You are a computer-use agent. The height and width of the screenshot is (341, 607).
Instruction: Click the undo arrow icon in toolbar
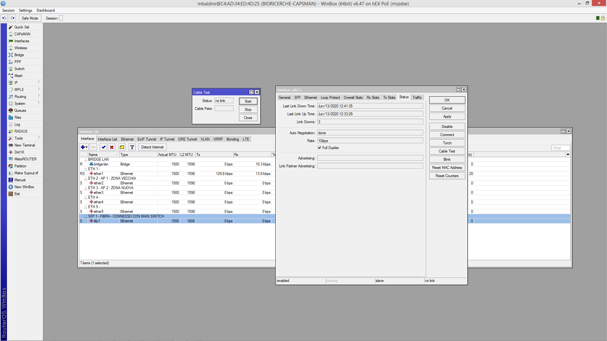pyautogui.click(x=4, y=18)
